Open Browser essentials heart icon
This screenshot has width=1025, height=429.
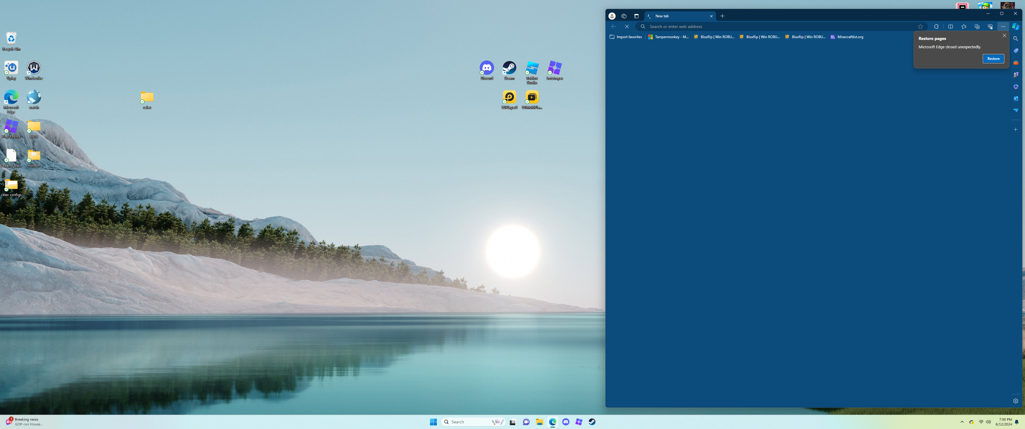point(990,27)
